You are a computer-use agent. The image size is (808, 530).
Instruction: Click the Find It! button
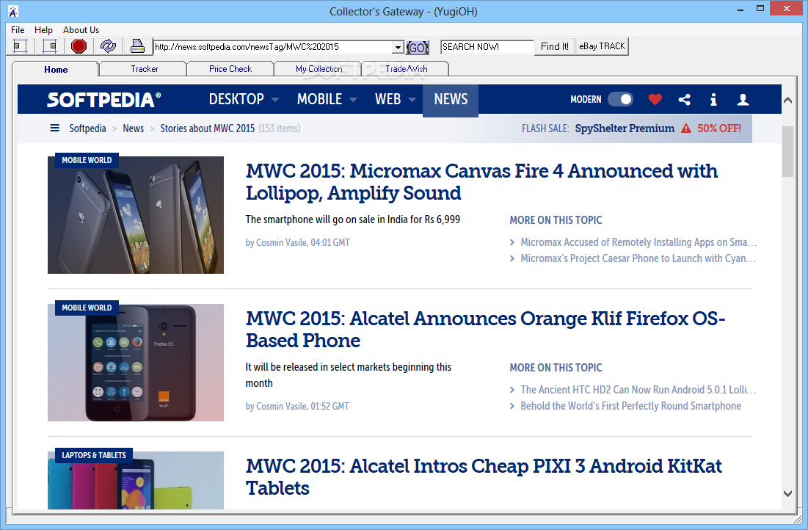555,46
